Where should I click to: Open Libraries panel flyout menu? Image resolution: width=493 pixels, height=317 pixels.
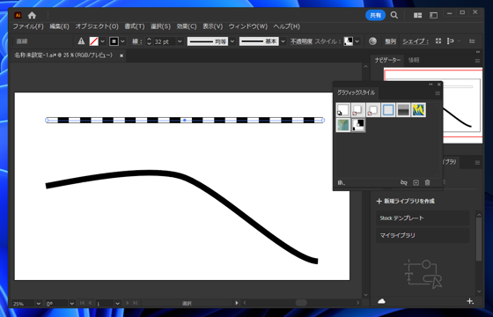[477, 163]
